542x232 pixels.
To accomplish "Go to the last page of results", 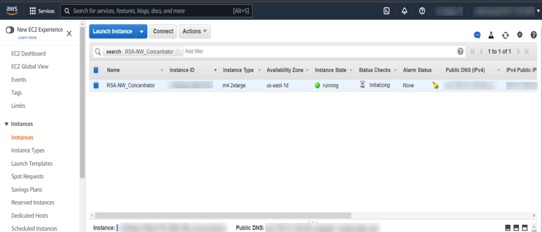I will coord(526,51).
